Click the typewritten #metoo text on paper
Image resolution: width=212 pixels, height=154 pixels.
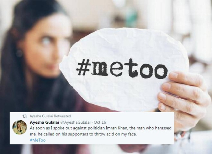pos(122,68)
